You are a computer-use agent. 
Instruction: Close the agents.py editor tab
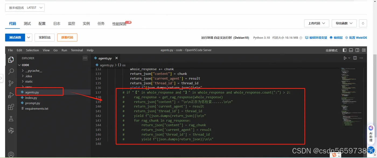(x=117, y=58)
